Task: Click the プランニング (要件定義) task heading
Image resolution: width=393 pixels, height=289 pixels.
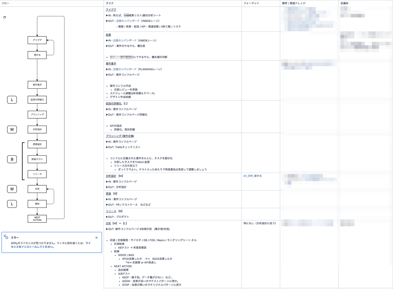Action: point(120,136)
